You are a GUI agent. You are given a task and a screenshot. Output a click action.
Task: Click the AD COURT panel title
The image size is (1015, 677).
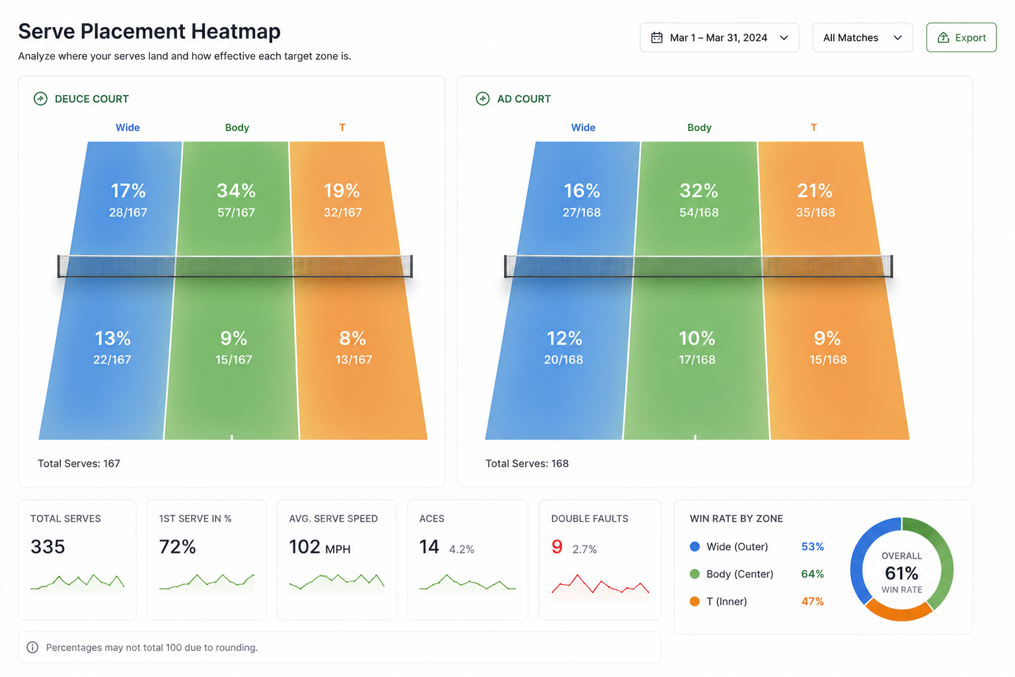coord(524,99)
